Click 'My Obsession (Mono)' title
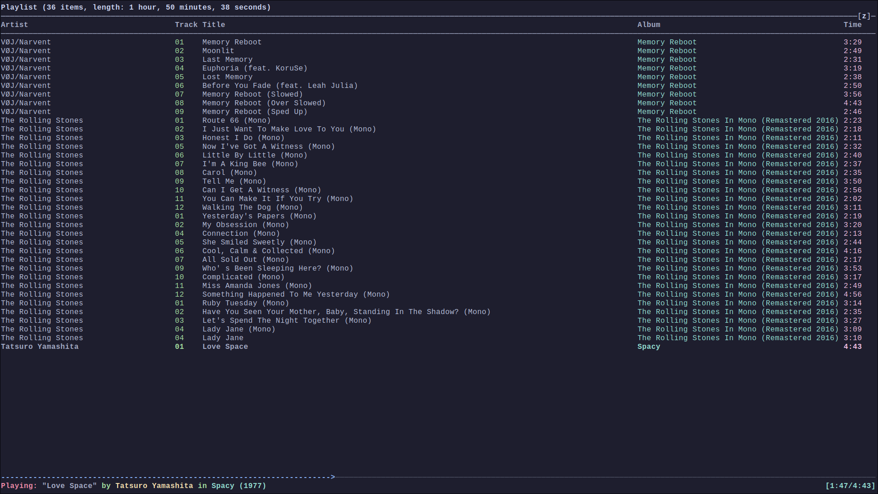 245,225
